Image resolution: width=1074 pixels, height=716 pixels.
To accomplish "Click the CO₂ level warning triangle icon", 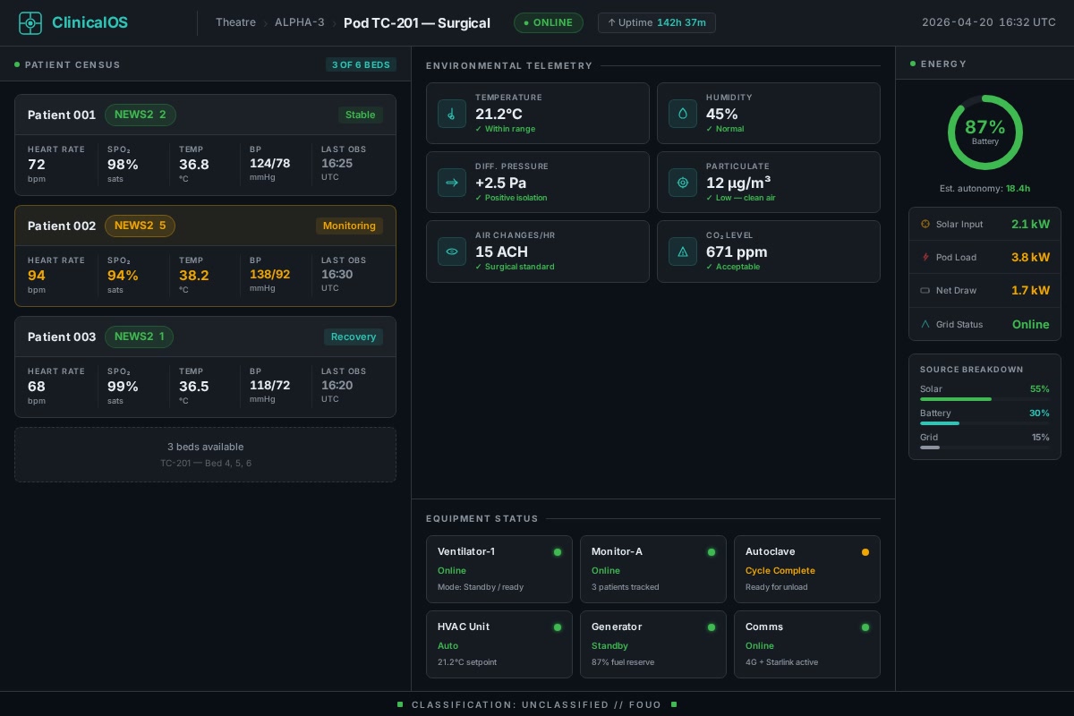I will [x=683, y=251].
